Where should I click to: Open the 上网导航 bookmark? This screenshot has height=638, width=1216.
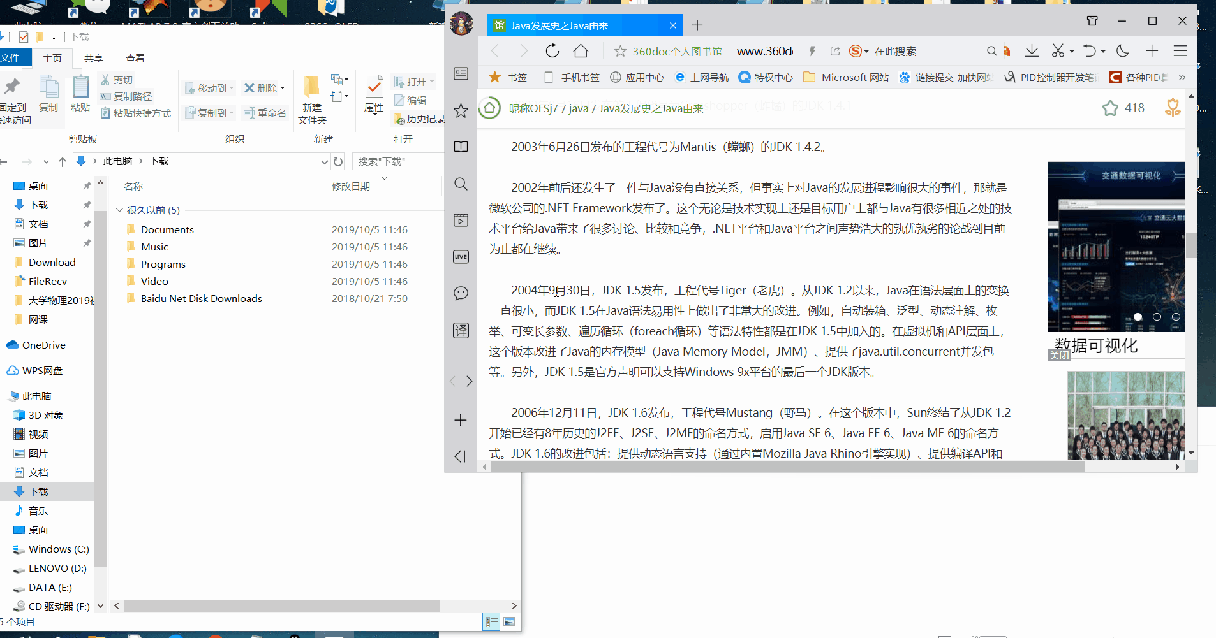[702, 77]
